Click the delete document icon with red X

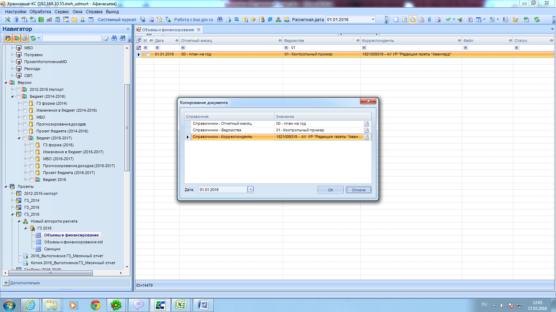(x=438, y=20)
